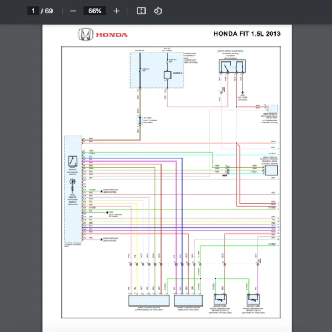Click the rear window defogger relay box
The height and width of the screenshot is (332, 332).
pyautogui.click(x=272, y=108)
